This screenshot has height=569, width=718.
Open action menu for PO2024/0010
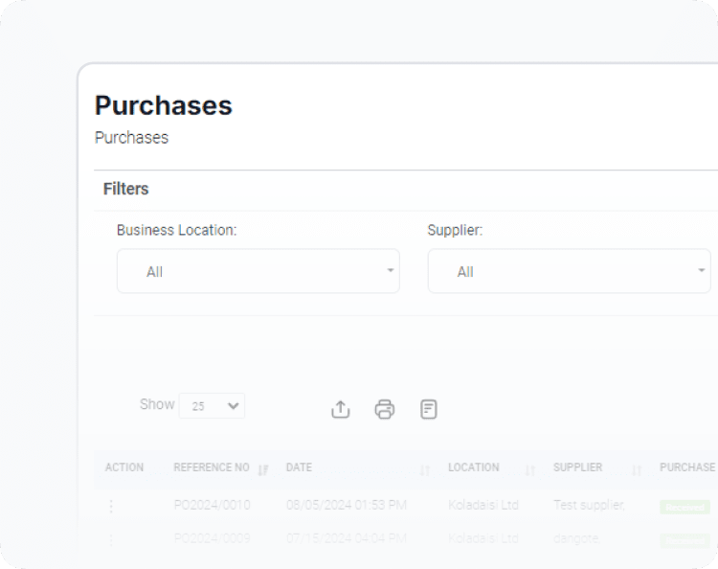pyautogui.click(x=110, y=506)
